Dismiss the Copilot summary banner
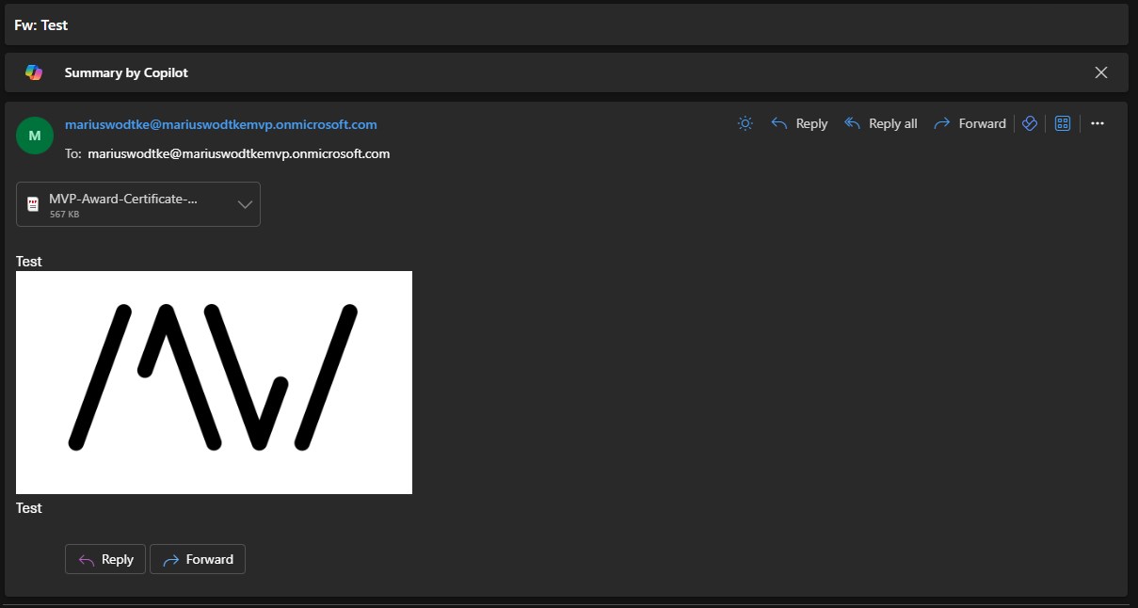 [1100, 72]
